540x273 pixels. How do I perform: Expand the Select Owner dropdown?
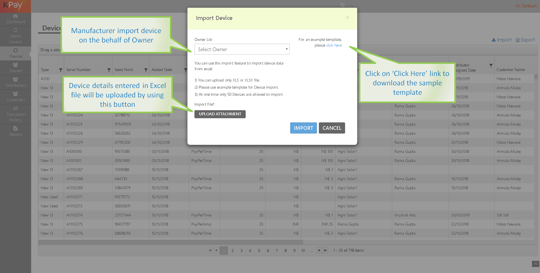pos(242,49)
